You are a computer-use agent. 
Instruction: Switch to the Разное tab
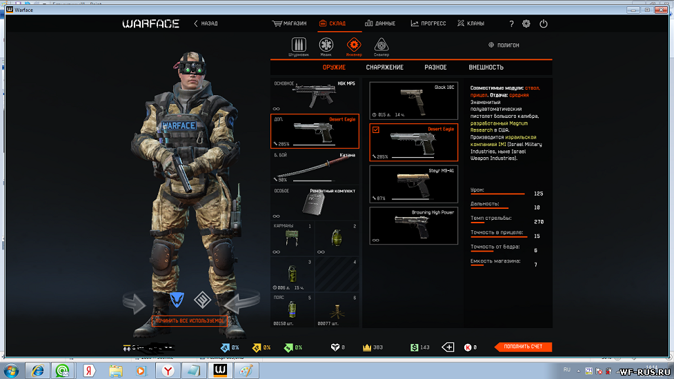tap(435, 68)
